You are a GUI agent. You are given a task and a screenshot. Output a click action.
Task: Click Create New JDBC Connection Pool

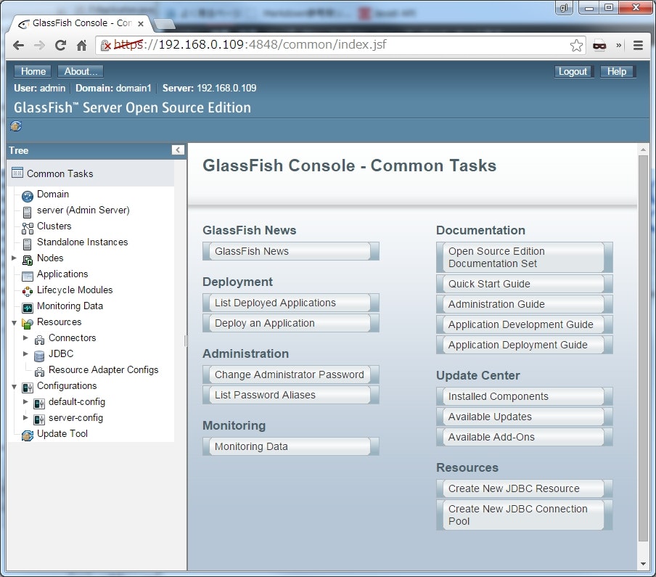click(524, 515)
